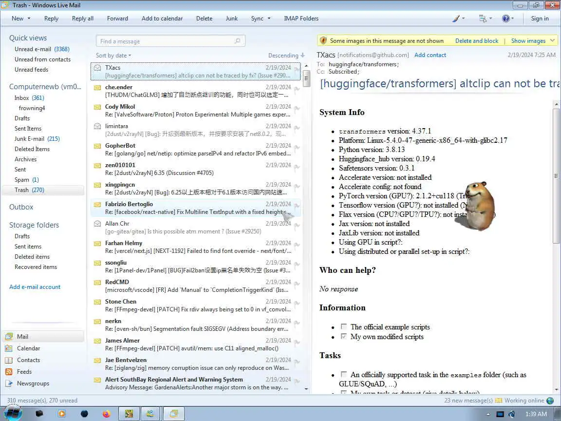Click opened envelope icon of Allan Chr message
Viewport: 561px width, 421px height.
point(97,223)
